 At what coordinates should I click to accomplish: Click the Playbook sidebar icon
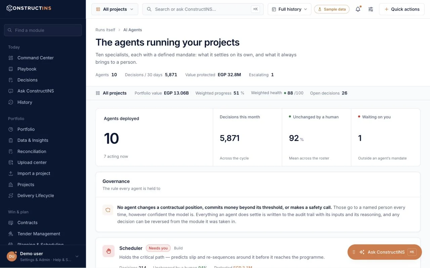tap(11, 69)
